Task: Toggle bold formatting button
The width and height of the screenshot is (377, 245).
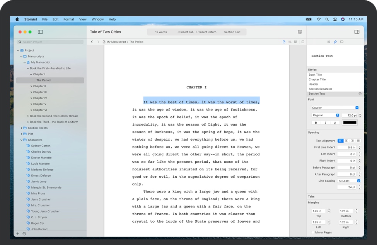Action: coord(316,122)
